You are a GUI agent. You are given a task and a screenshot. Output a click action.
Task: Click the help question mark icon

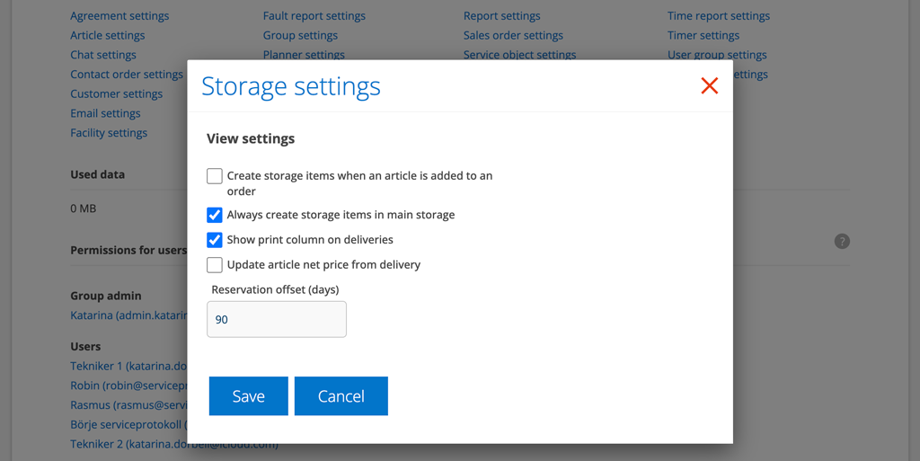click(842, 241)
